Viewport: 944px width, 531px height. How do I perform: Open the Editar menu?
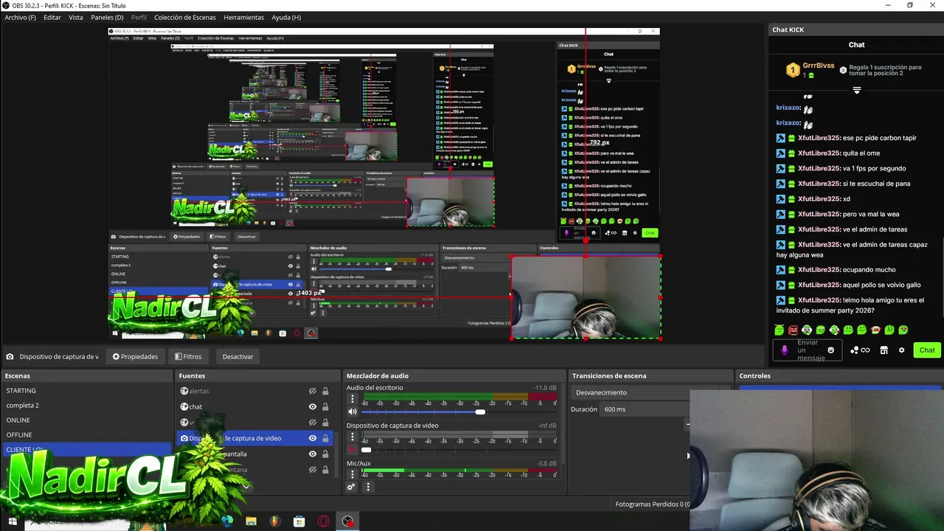pos(52,17)
